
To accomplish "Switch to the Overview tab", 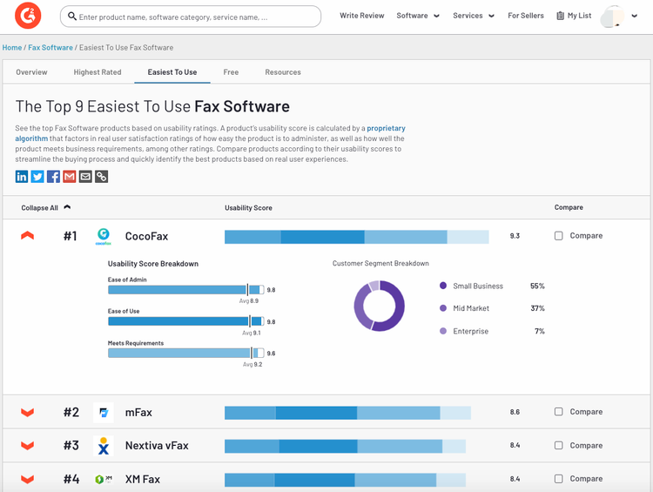I will click(x=31, y=72).
